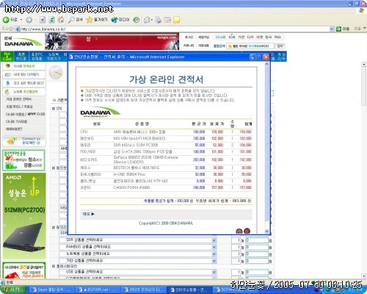The width and height of the screenshot is (367, 294).
Task: Click the keyboard-like toolbar icon beside Print
Action: pos(167,20)
